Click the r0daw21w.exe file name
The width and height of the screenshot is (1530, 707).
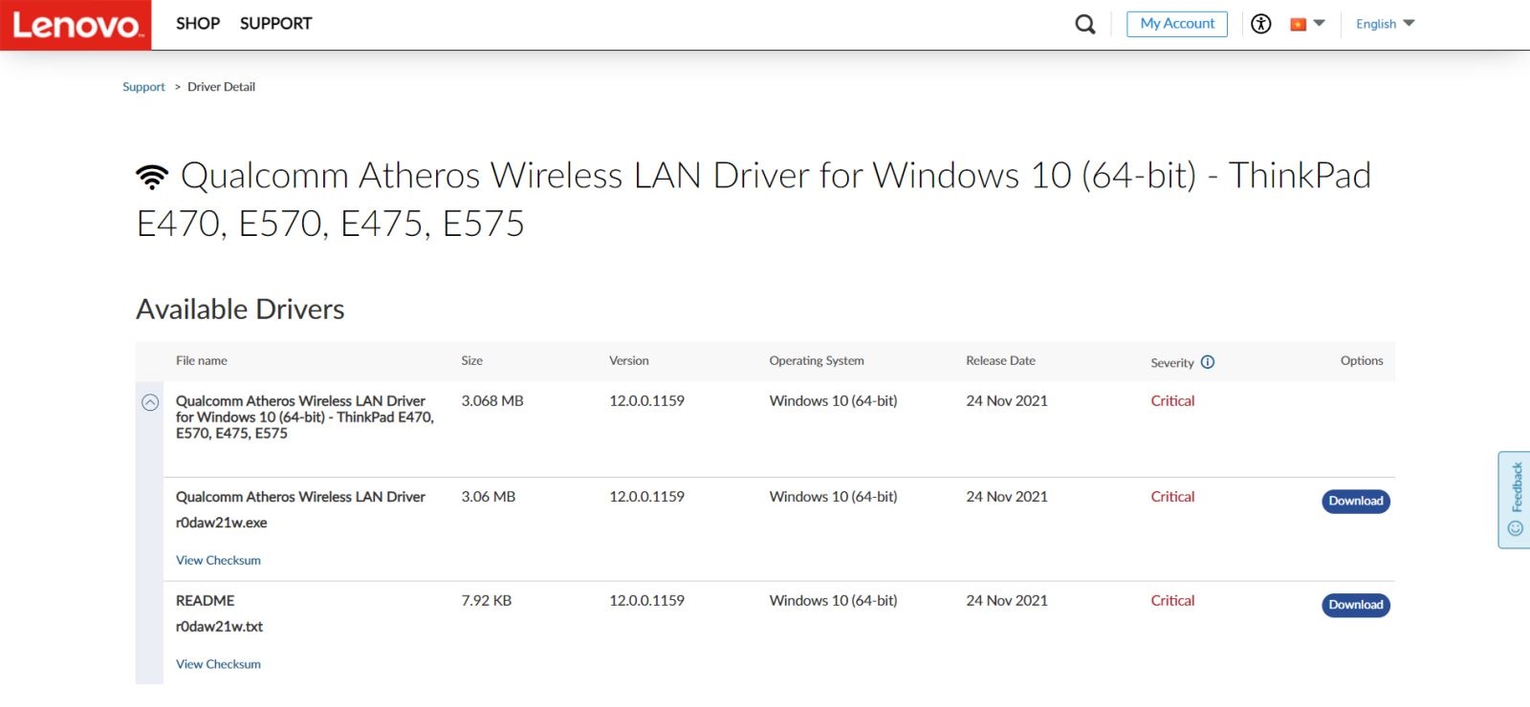click(222, 524)
